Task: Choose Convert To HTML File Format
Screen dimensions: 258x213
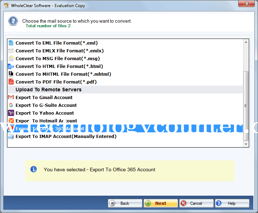Action: click(x=125, y=66)
